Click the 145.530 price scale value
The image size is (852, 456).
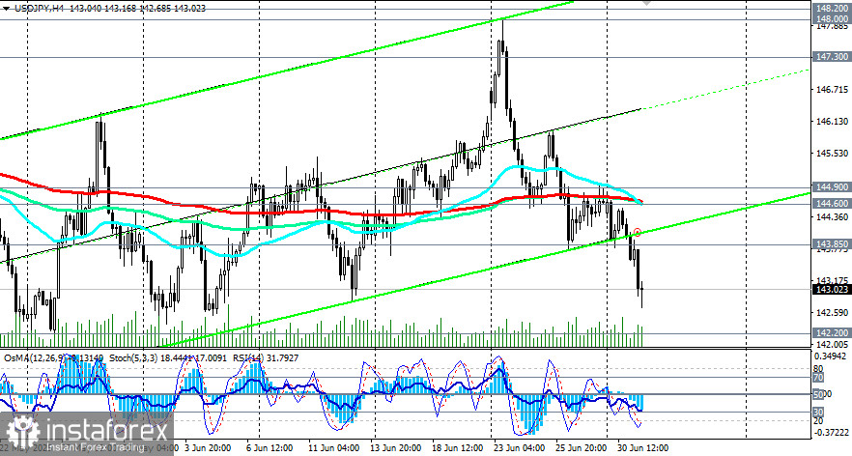(x=832, y=154)
